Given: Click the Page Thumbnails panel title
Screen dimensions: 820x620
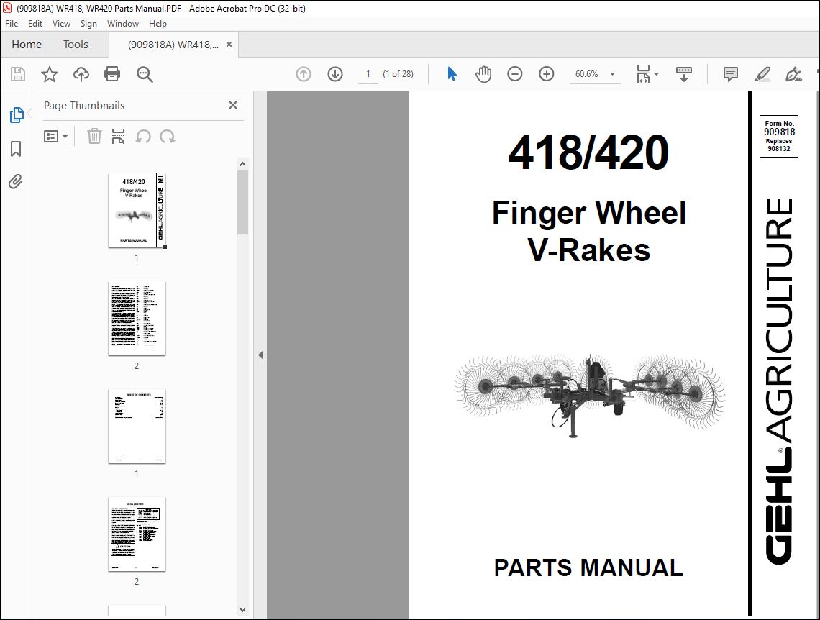Looking at the screenshot, I should click(84, 106).
